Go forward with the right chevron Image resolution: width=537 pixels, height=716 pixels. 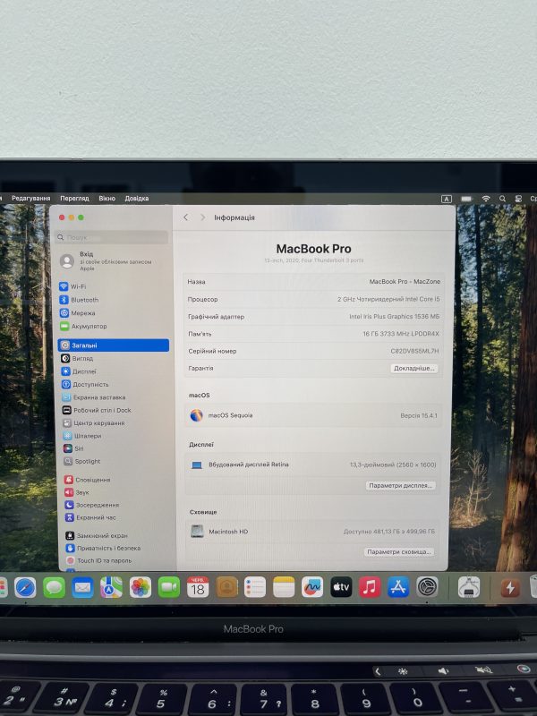(203, 217)
